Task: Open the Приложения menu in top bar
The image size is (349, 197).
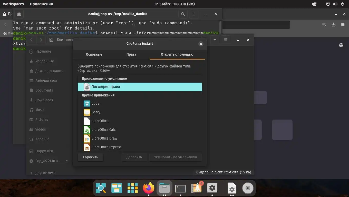Action: (41, 4)
